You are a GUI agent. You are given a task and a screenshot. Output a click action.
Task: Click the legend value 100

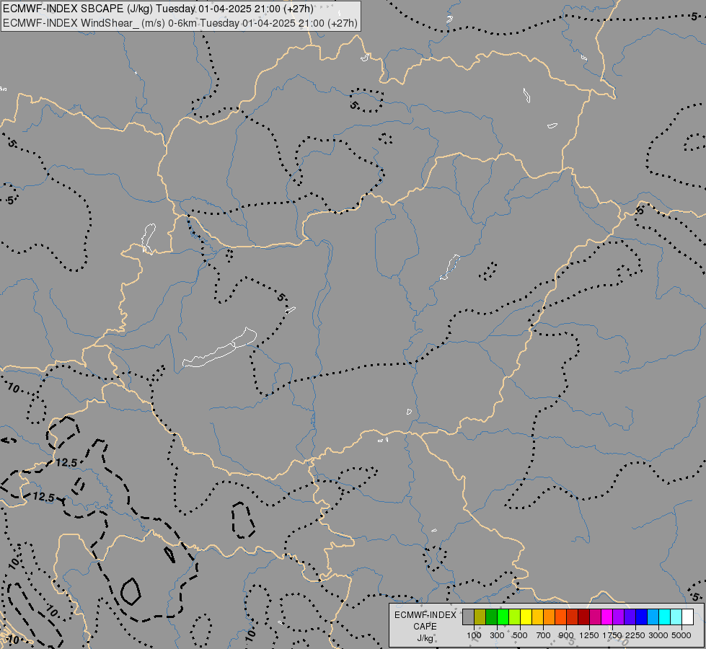[x=474, y=635]
